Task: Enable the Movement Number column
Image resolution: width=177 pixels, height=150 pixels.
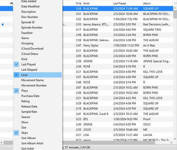Action: [38, 85]
